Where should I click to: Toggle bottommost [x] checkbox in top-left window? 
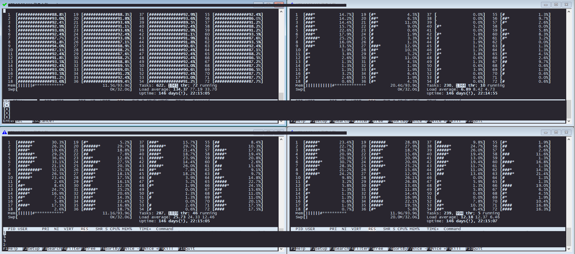[x=7, y=117]
